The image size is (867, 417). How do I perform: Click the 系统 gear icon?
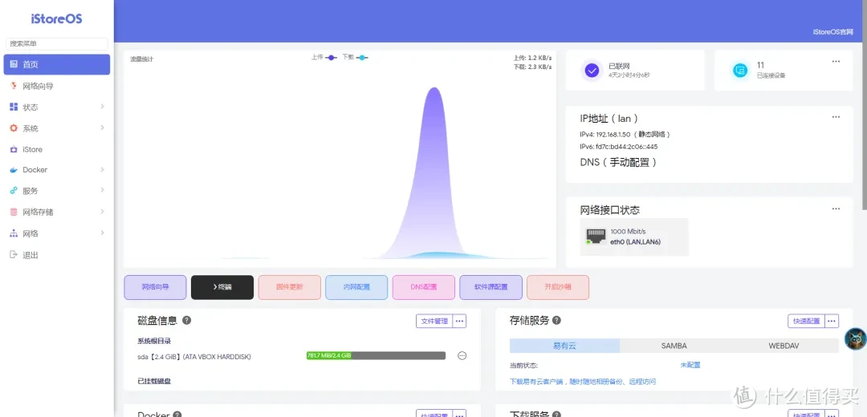click(14, 128)
